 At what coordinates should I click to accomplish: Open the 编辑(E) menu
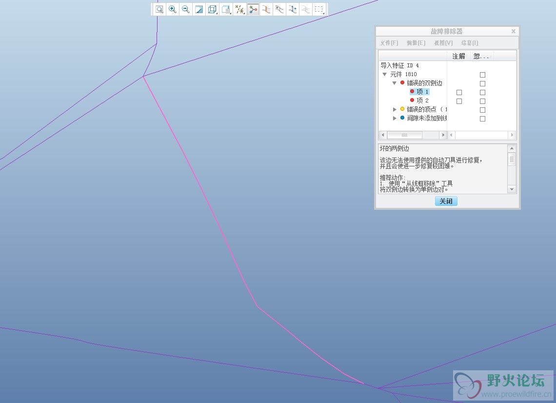[416, 43]
